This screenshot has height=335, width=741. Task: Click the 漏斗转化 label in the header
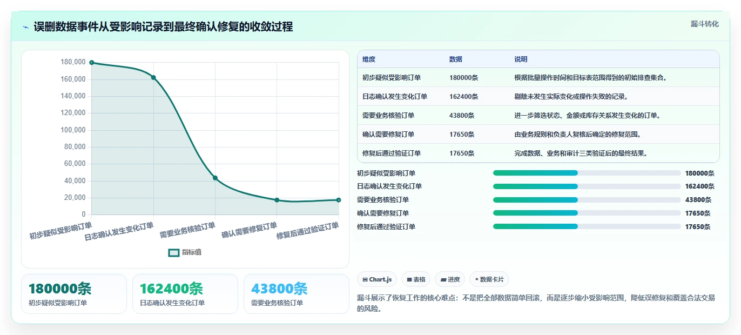point(705,24)
